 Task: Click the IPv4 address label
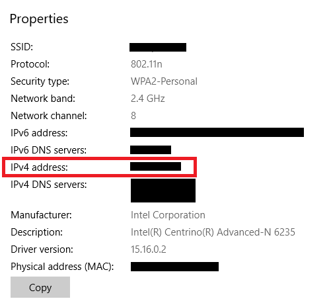(x=39, y=167)
